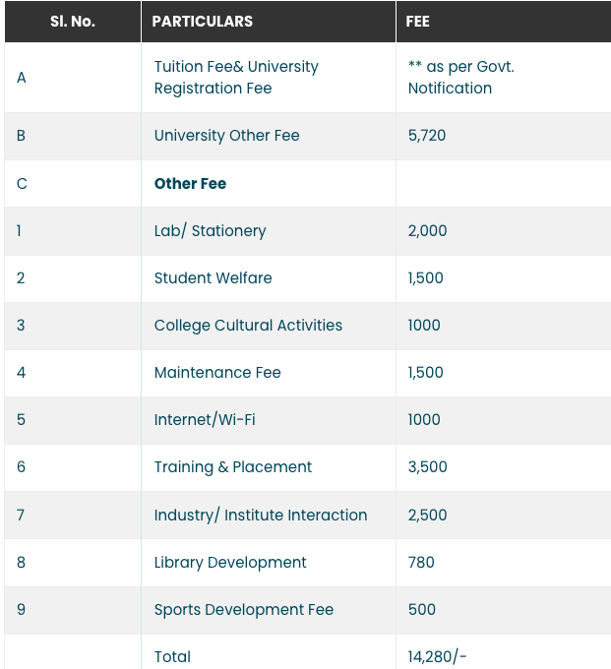Screen dimensions: 611x669
Task: Click the Library Development entry
Action: coord(230,563)
